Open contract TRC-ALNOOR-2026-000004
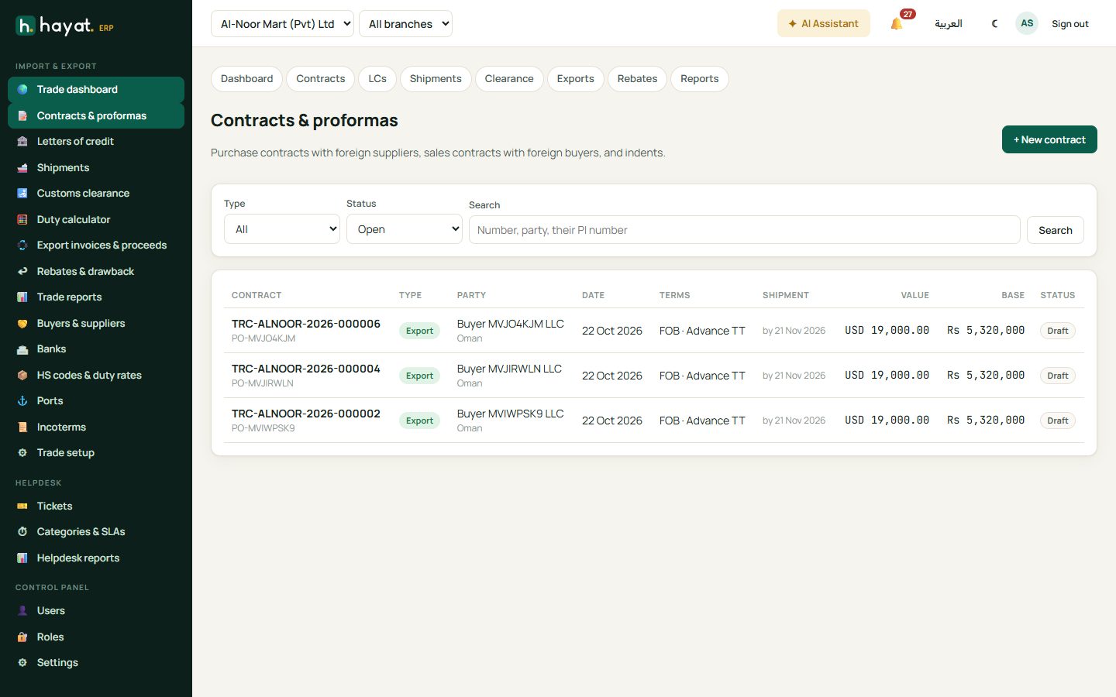Image resolution: width=1116 pixels, height=697 pixels. 306,369
